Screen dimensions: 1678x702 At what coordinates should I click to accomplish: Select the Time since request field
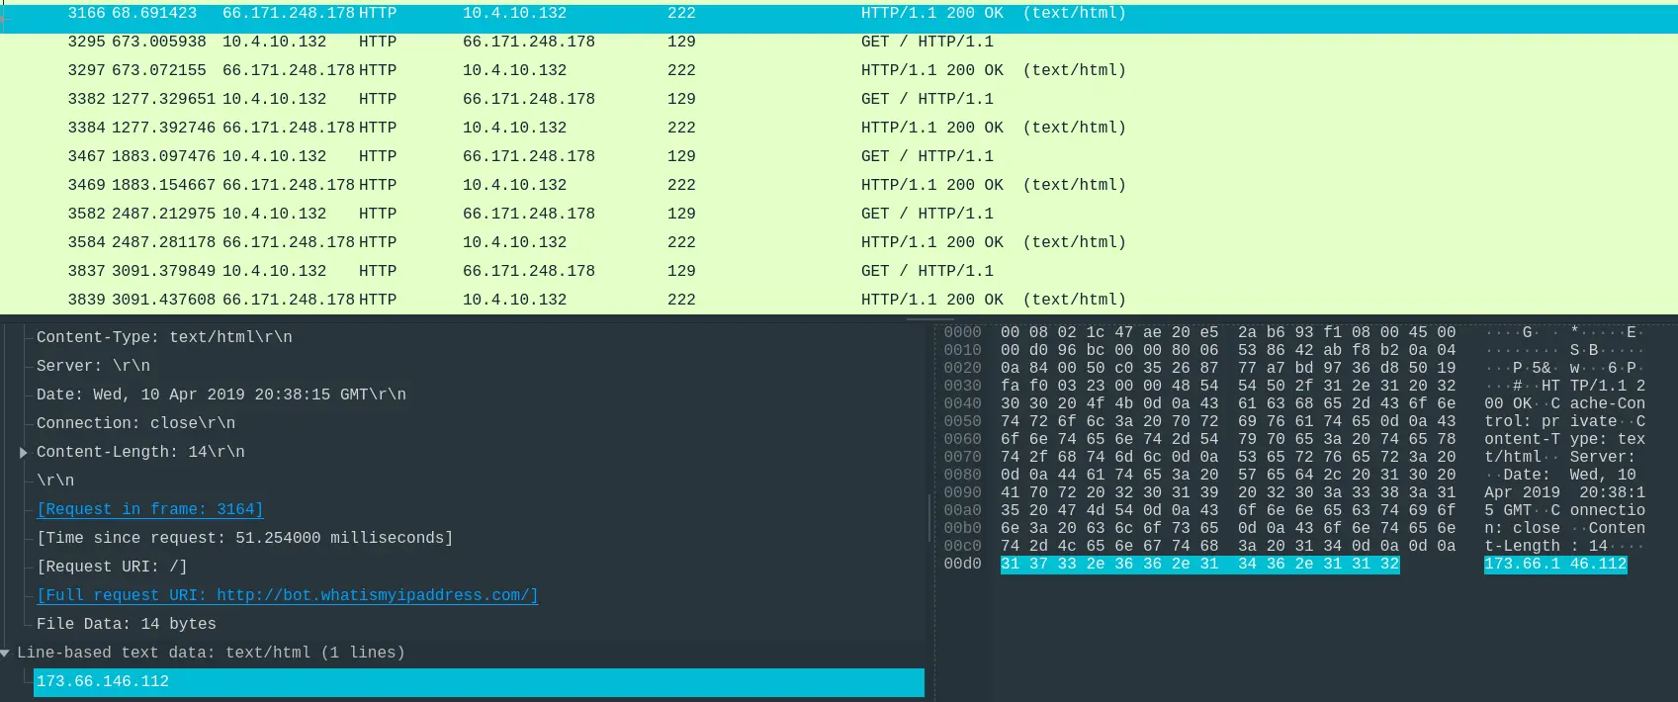[244, 538]
